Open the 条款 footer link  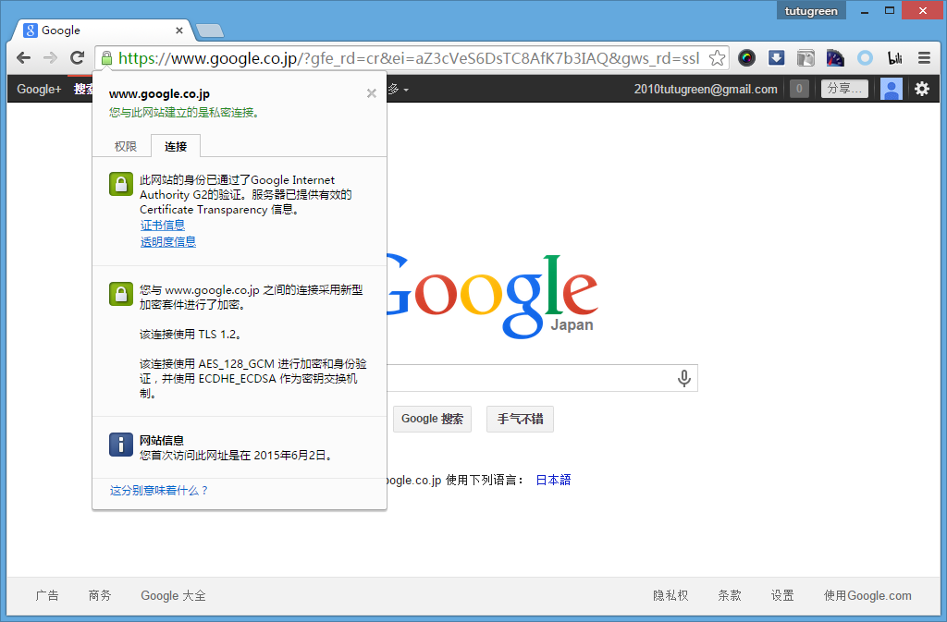[730, 595]
